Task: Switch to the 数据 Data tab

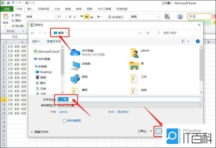Action: 68,9
